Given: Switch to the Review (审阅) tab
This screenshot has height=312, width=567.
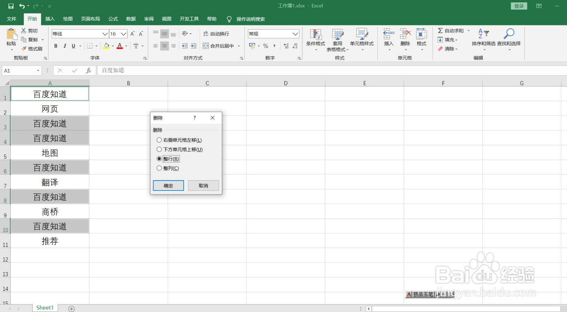Looking at the screenshot, I should pyautogui.click(x=149, y=19).
